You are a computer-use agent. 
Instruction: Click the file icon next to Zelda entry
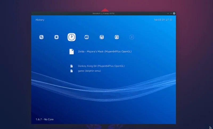(x=72, y=51)
